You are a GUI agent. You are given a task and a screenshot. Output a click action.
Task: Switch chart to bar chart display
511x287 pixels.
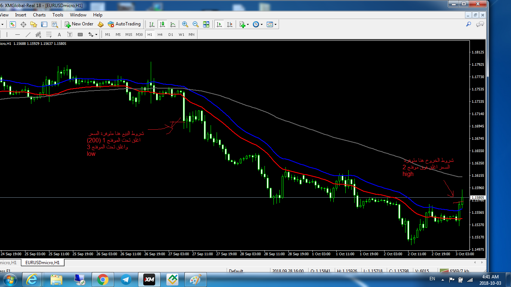click(152, 24)
